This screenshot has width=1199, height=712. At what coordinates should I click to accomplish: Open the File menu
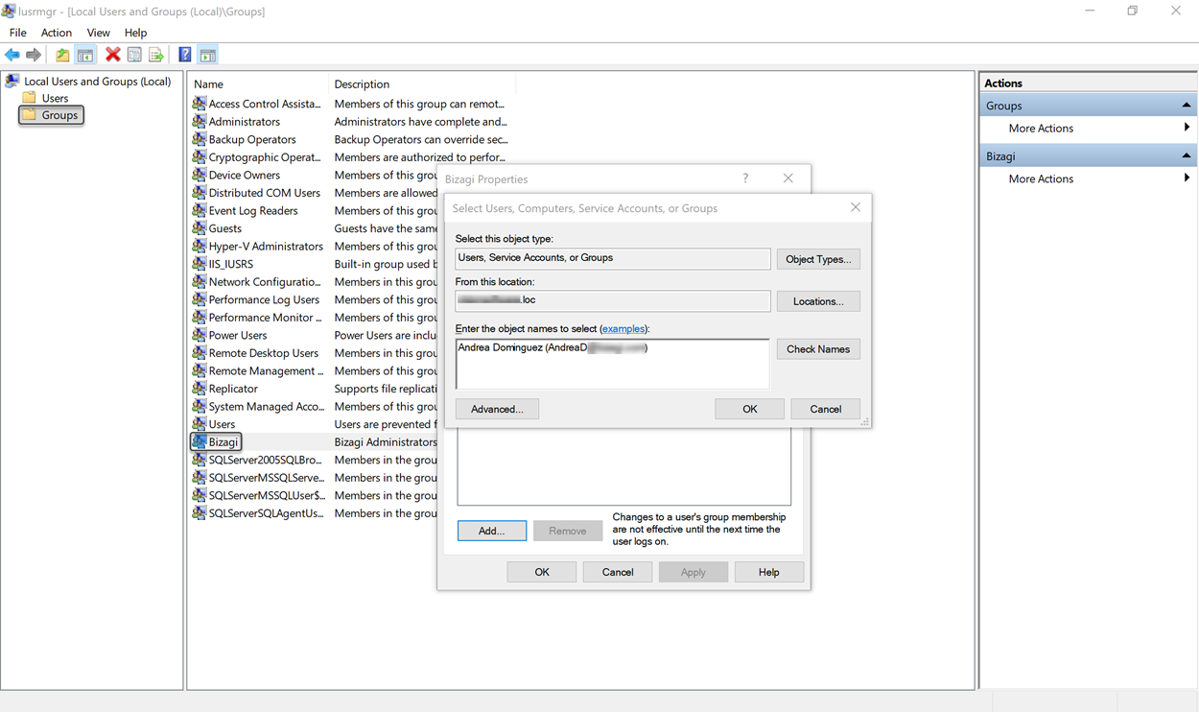click(x=18, y=33)
